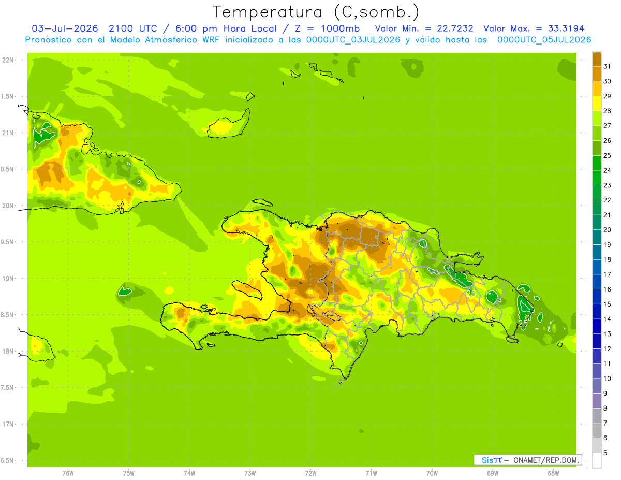Click legend value '13'

[x=608, y=333]
